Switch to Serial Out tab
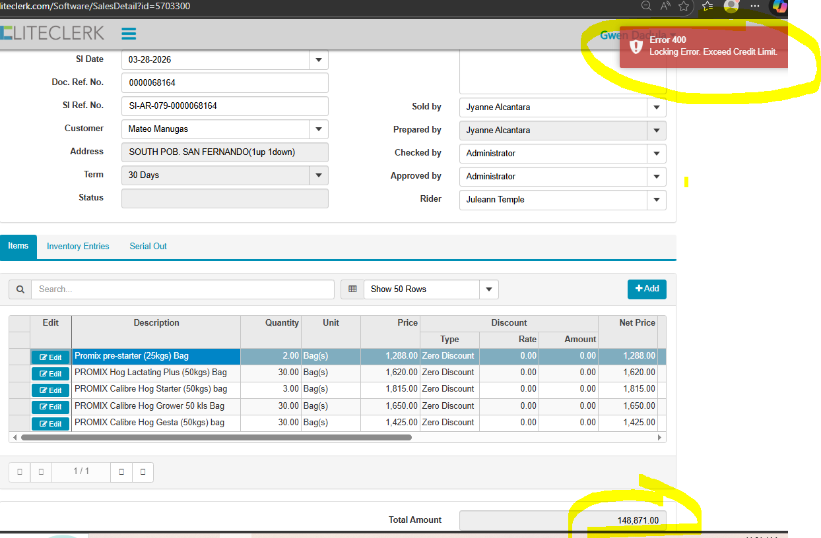The height and width of the screenshot is (538, 821). click(148, 247)
